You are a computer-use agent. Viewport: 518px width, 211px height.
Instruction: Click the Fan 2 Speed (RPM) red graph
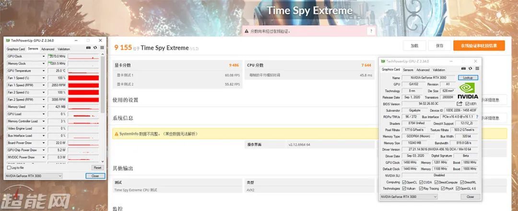(x=83, y=99)
